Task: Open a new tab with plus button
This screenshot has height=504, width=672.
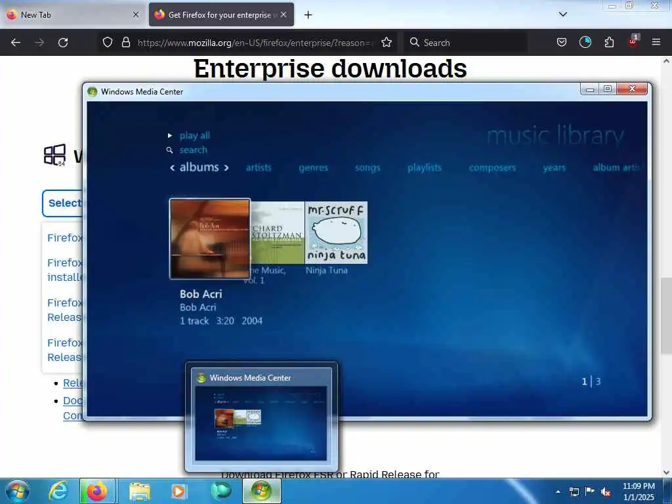Action: point(308,15)
